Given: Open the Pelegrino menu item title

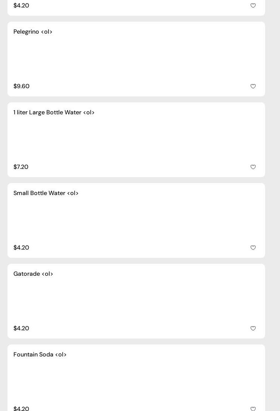Looking at the screenshot, I should tap(33, 32).
